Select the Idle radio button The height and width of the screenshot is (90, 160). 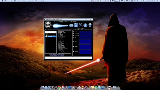click(x=74, y=38)
